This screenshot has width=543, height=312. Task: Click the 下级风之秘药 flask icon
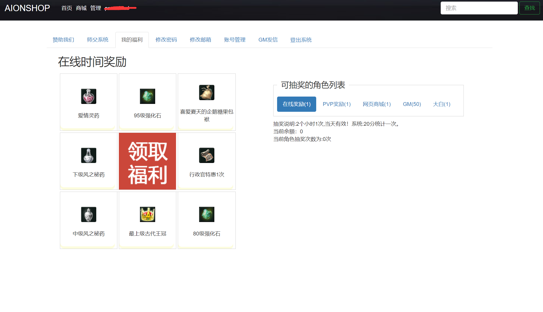pos(88,155)
